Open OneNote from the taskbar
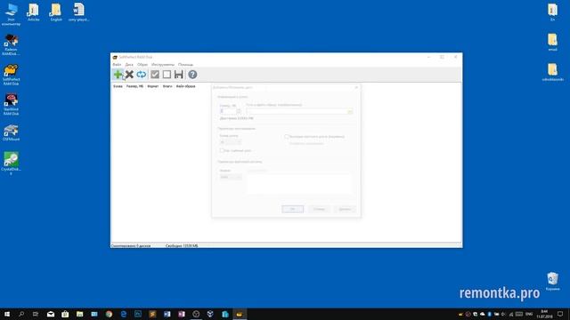570x320 pixels. click(182, 314)
